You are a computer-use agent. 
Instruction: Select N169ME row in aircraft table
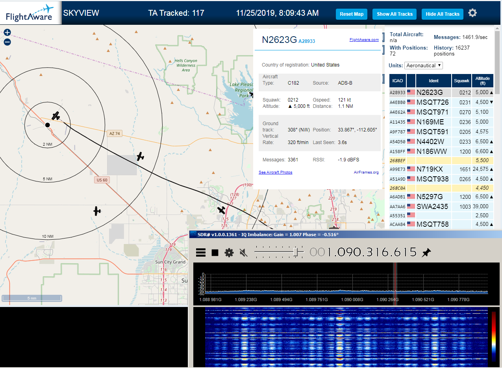pos(441,122)
